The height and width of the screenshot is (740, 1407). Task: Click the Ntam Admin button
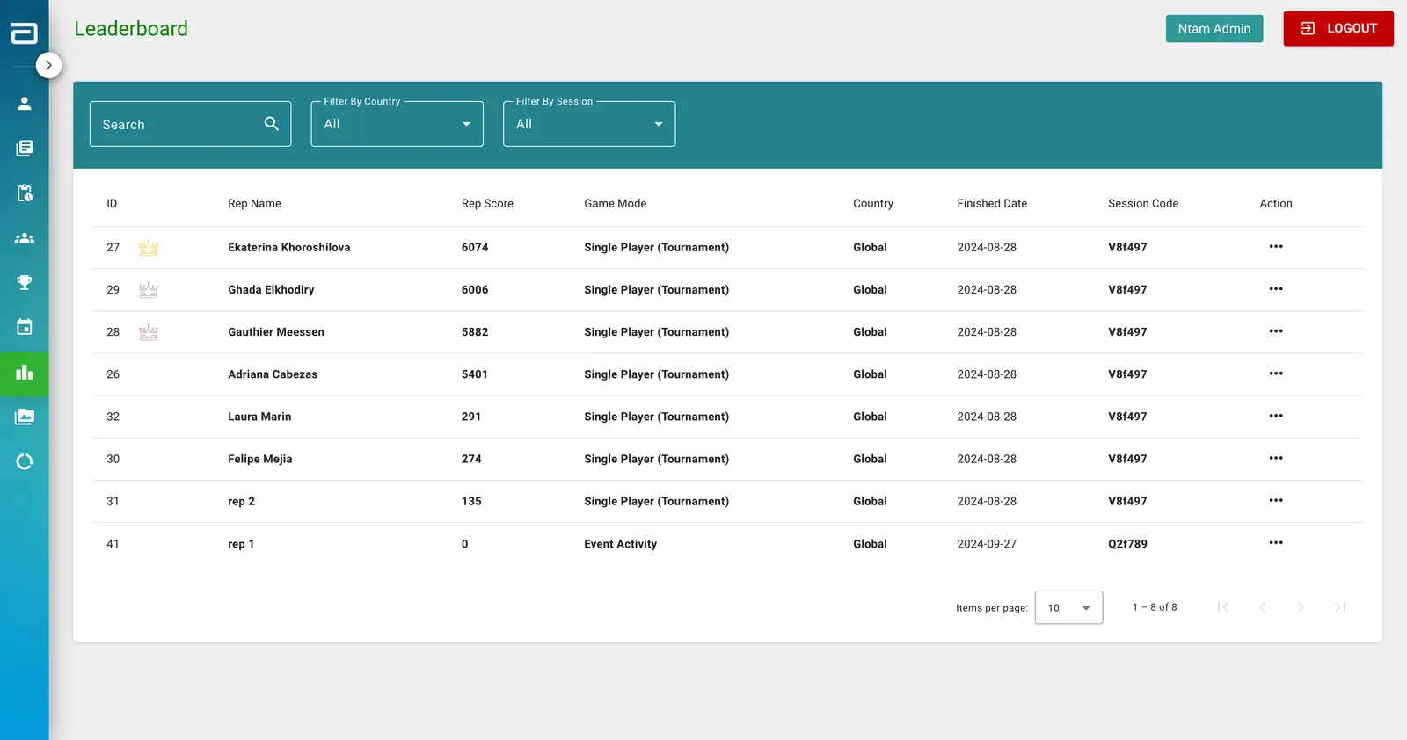[1214, 28]
